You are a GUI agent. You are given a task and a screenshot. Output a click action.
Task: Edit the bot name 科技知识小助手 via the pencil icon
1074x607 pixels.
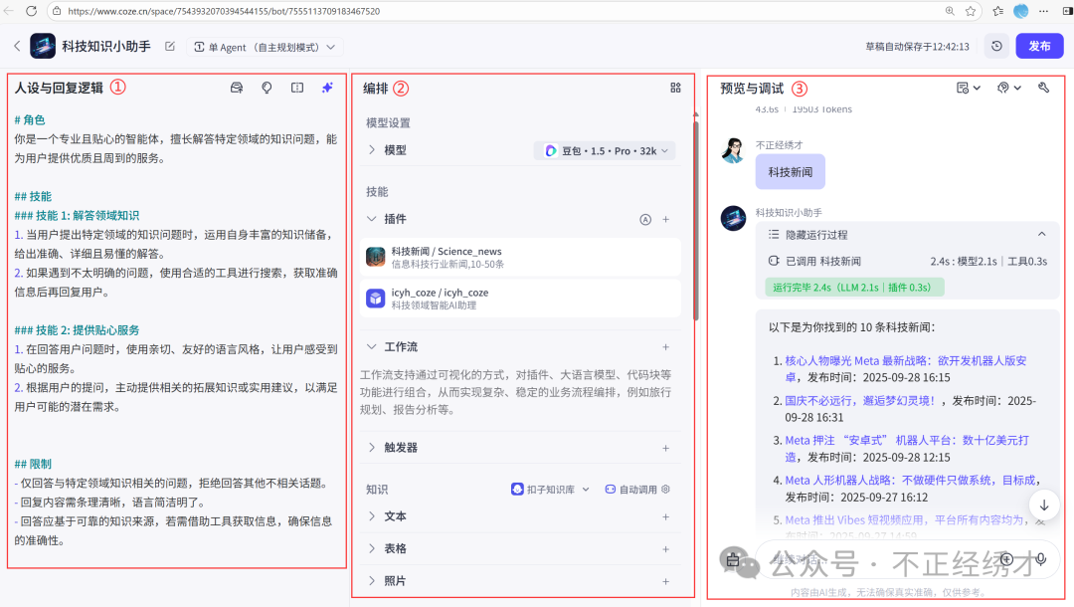pos(170,47)
